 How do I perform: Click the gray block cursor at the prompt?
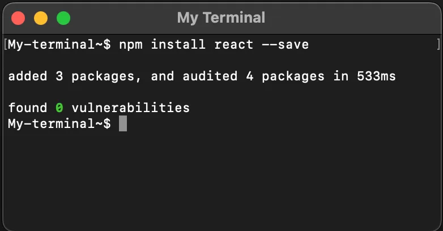click(123, 123)
